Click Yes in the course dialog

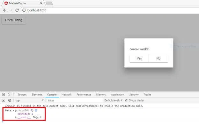coord(139,58)
